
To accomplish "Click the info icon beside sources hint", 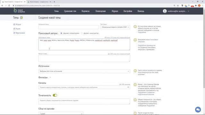I will point(135,71).
